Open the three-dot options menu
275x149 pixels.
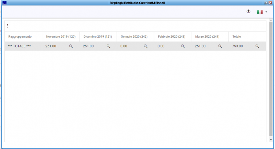[8, 26]
